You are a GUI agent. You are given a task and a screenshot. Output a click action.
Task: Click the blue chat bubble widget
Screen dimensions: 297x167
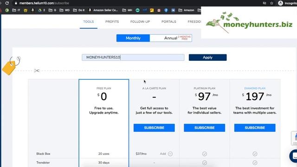tap(293, 156)
